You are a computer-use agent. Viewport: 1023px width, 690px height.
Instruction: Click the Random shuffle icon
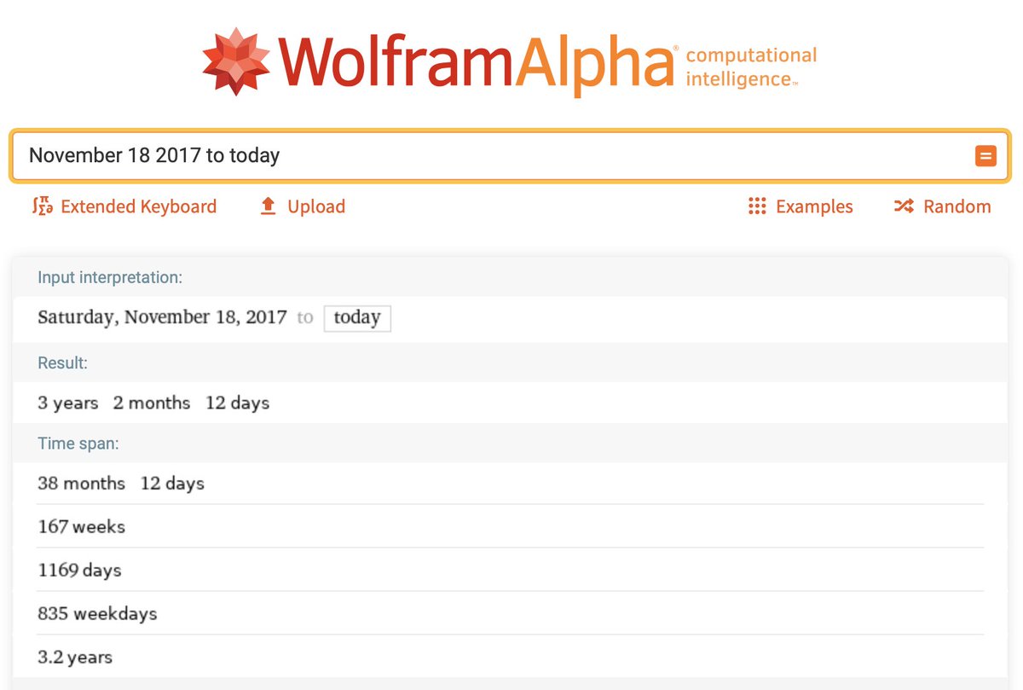904,206
